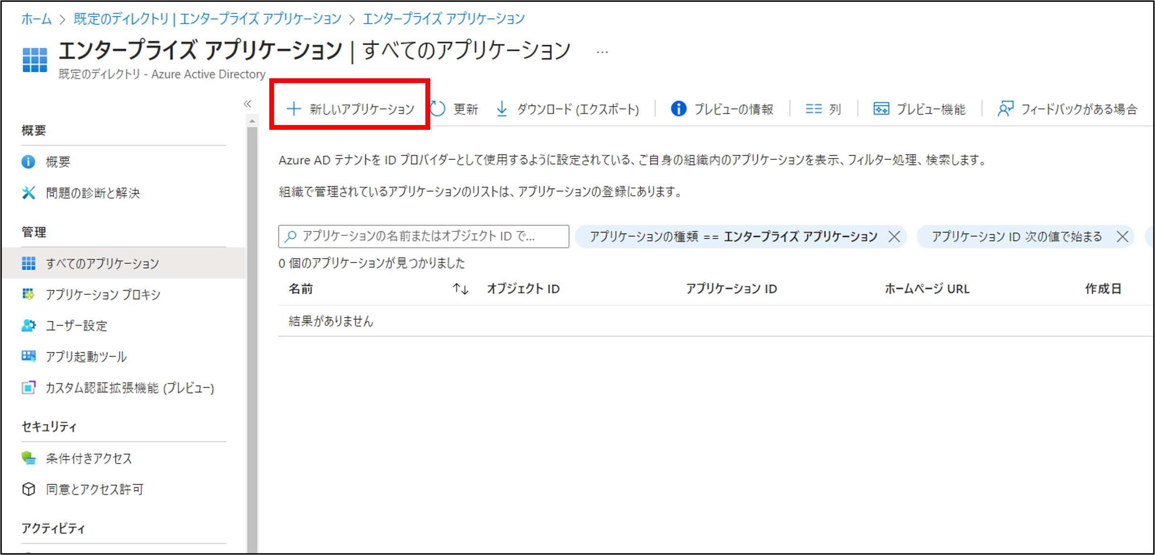
Task: Open アプリケーション プロキシ menu item
Action: [103, 294]
